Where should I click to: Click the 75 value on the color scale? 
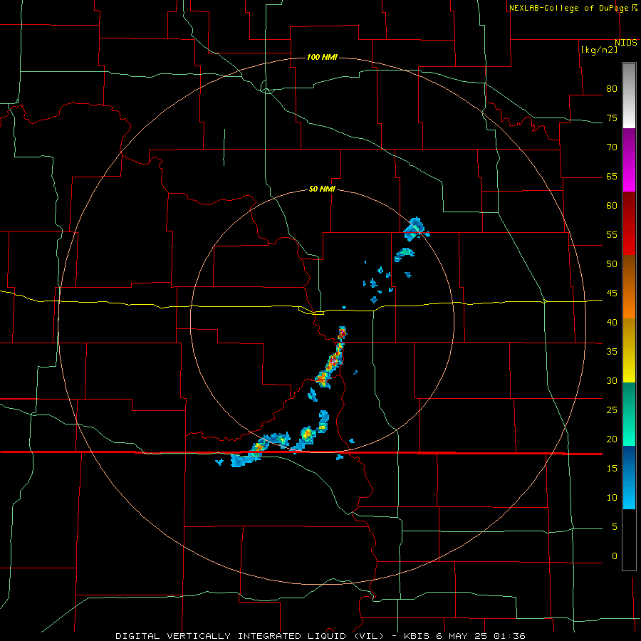[612, 118]
